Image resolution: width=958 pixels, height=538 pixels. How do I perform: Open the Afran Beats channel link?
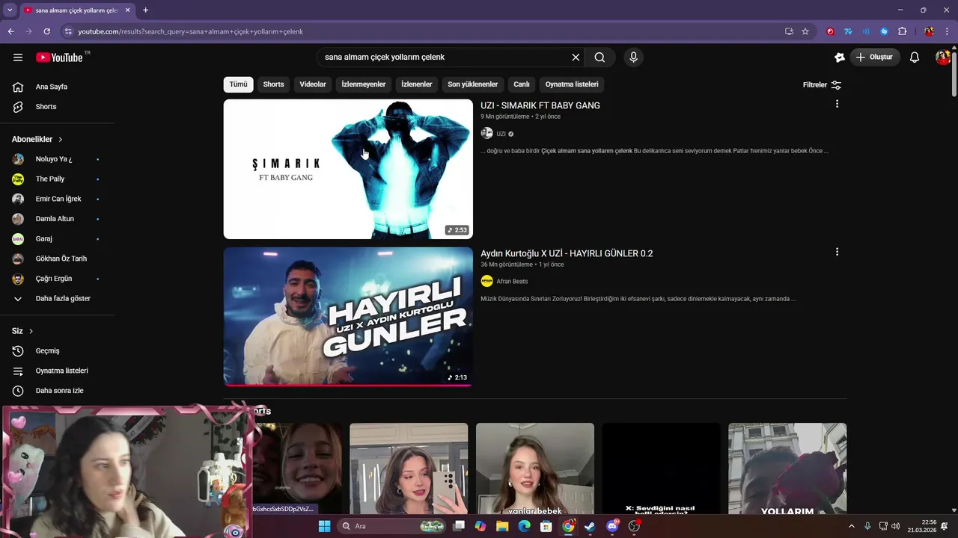point(512,282)
